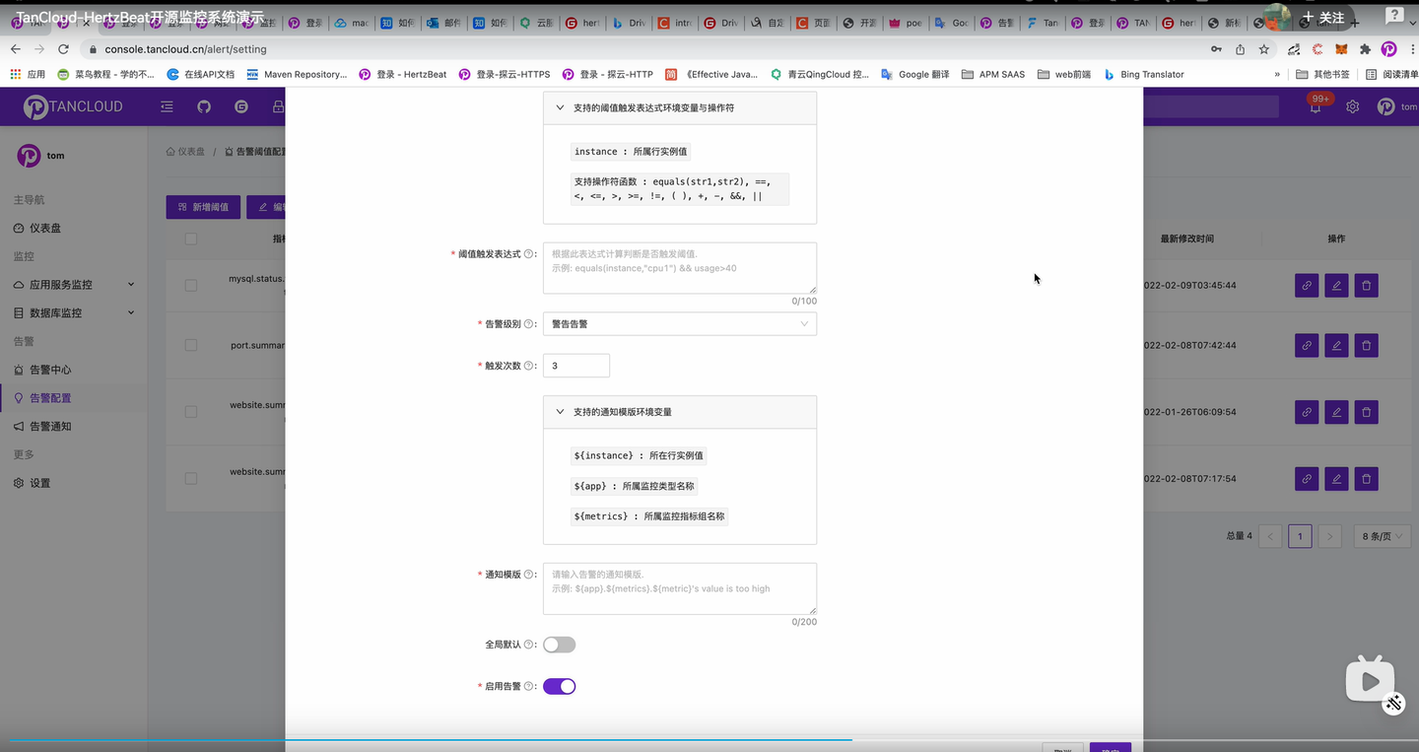Click the link icon on the mysql.status row
The height and width of the screenshot is (752, 1419).
[1306, 285]
